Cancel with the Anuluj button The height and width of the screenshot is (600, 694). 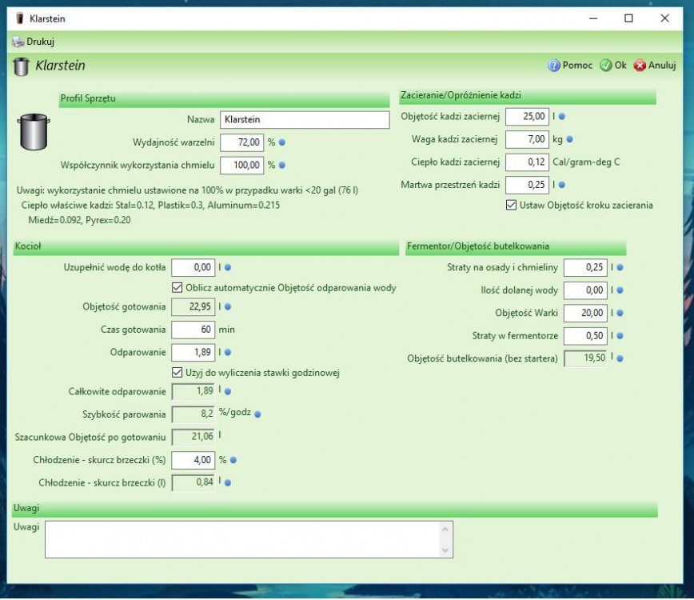click(640, 66)
